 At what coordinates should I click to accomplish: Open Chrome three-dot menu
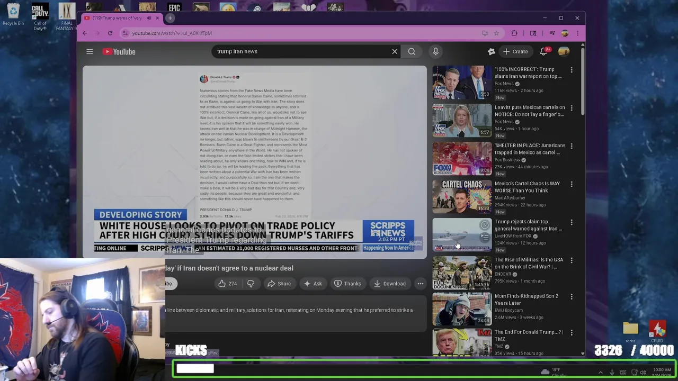pos(577,33)
